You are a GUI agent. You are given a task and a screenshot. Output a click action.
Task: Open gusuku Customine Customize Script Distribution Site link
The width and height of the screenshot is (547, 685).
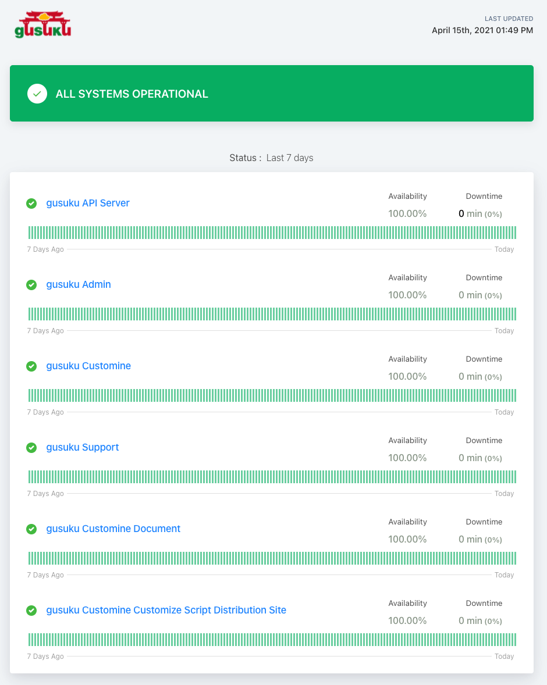[166, 610]
